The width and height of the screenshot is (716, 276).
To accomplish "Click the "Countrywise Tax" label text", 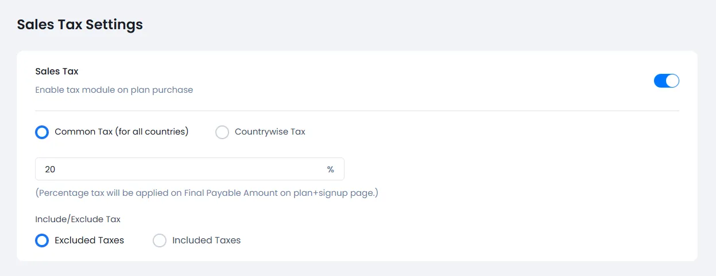I will click(270, 132).
